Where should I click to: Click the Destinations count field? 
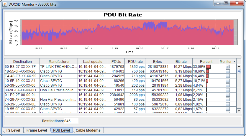[x=71, y=121]
